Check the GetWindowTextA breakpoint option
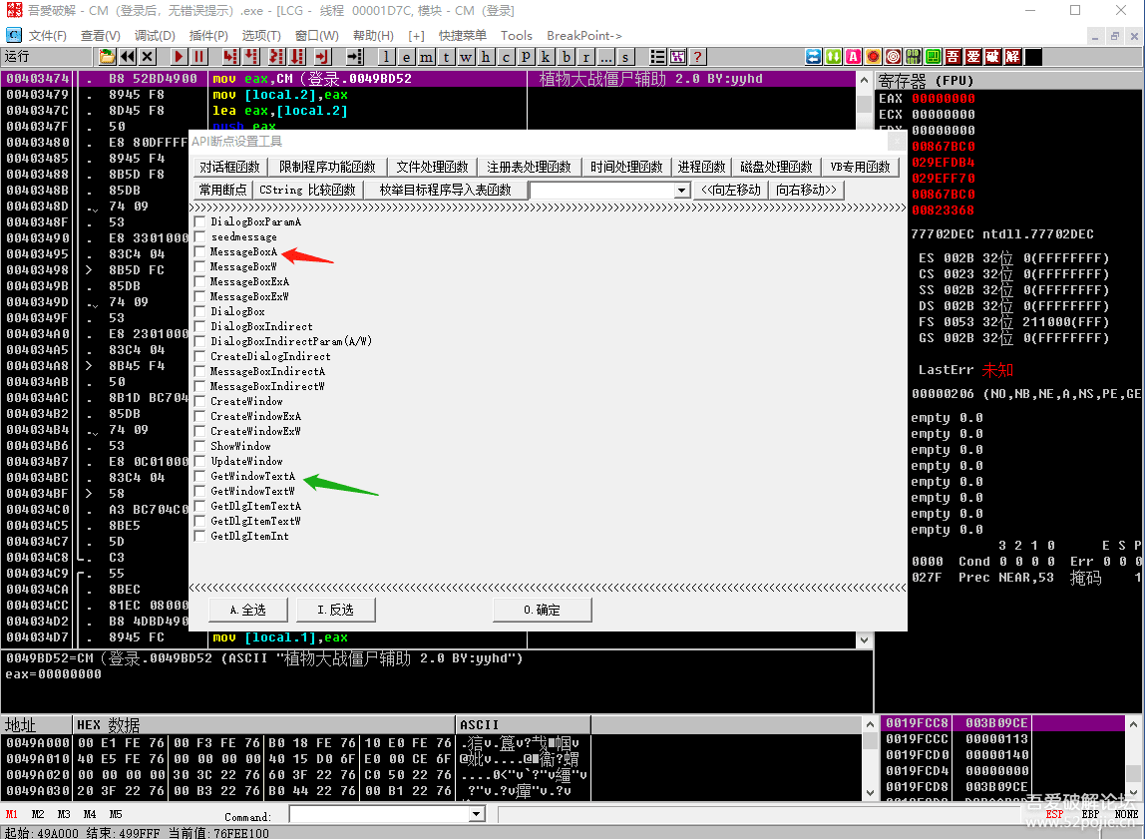 tap(200, 477)
